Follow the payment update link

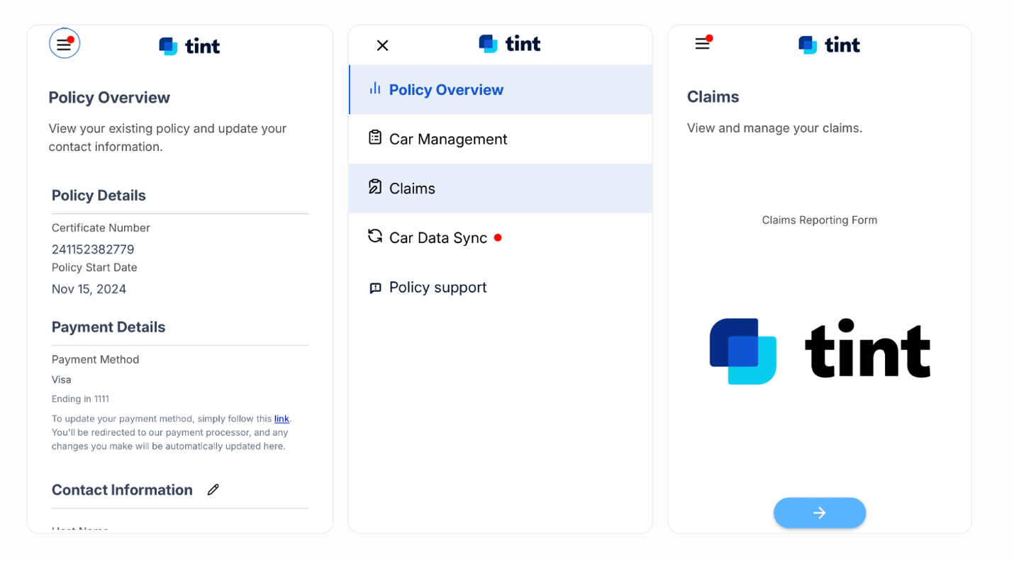[x=282, y=418]
